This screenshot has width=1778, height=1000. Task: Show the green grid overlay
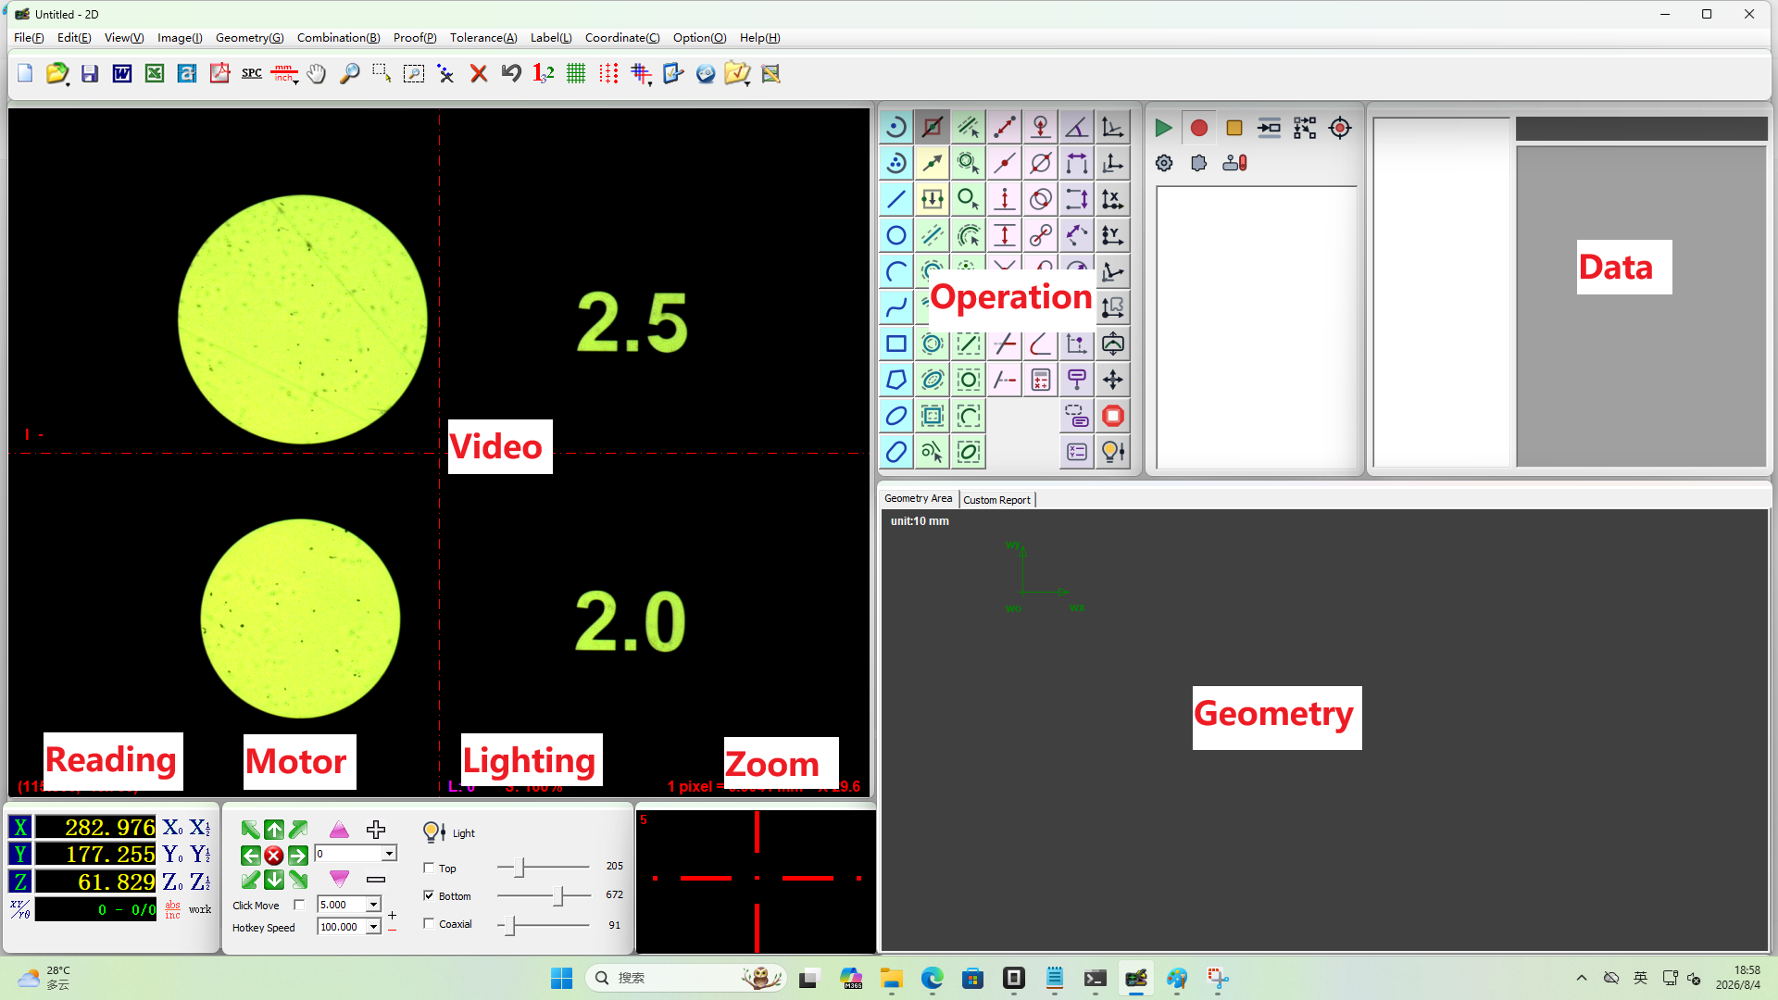[x=576, y=73]
